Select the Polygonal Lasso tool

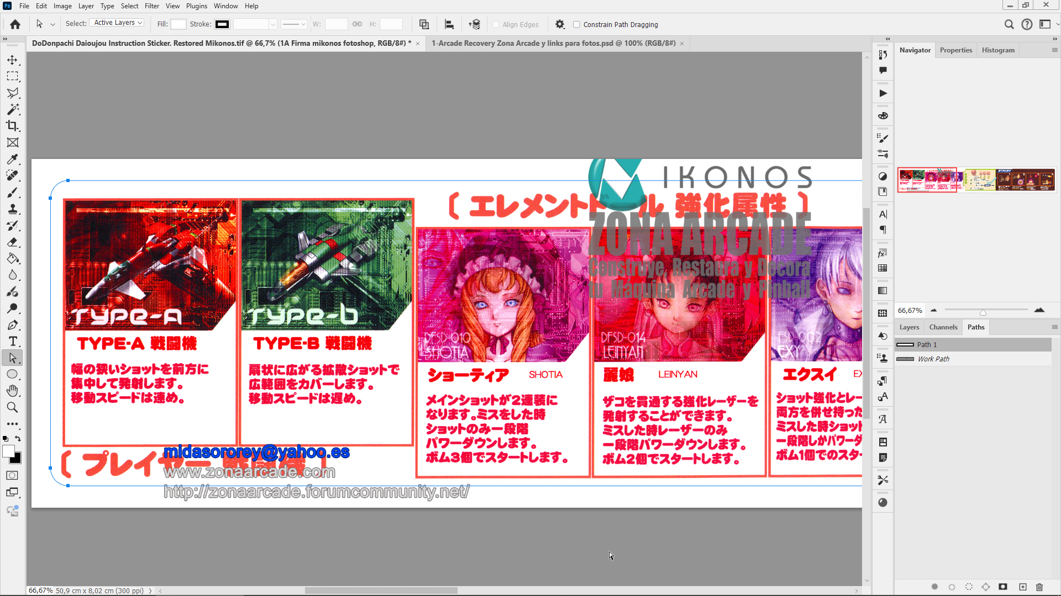pos(12,93)
